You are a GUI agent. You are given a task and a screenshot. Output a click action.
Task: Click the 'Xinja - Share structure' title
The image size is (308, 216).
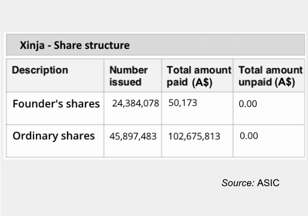click(74, 45)
